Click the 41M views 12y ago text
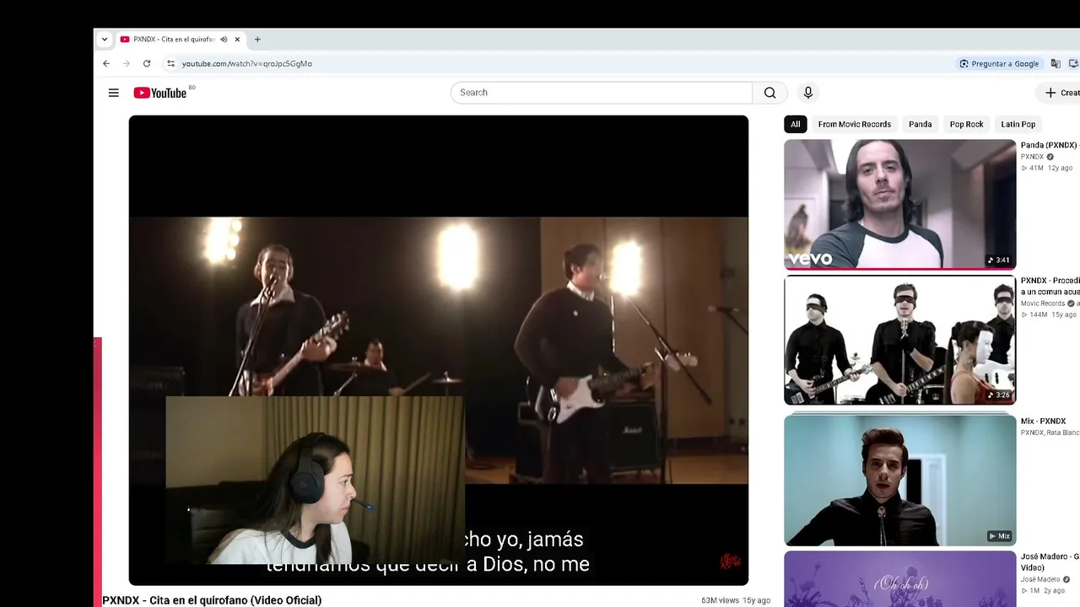Image resolution: width=1080 pixels, height=607 pixels. (x=1047, y=168)
